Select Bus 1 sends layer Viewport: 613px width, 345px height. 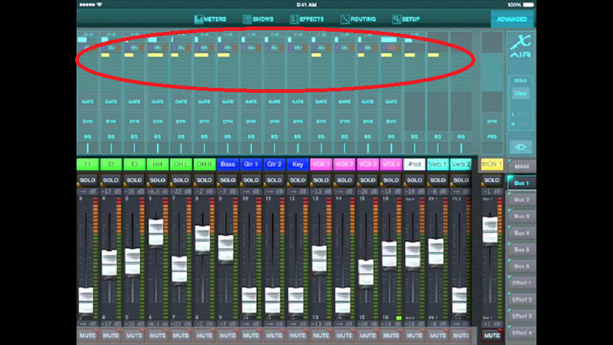pos(522,183)
